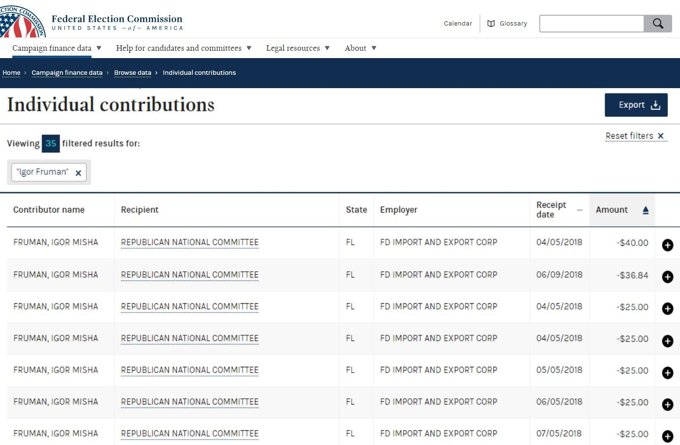This screenshot has height=445, width=680.
Task: Click the Employer column header
Action: coord(399,210)
